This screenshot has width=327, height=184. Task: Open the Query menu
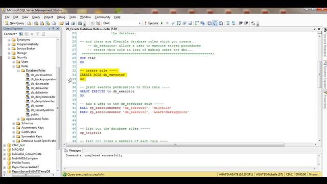pyautogui.click(x=36, y=17)
